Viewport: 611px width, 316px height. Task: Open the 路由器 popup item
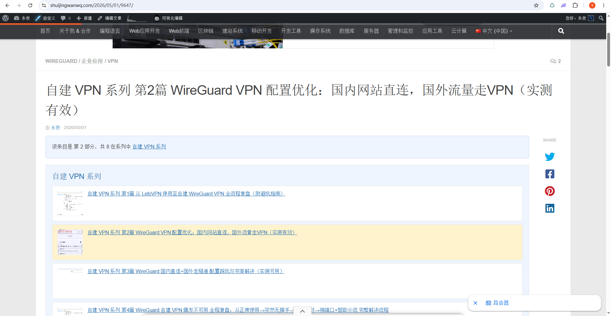(x=497, y=303)
